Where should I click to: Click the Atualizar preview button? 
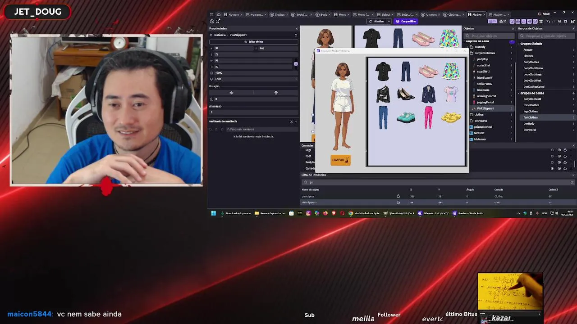[377, 21]
